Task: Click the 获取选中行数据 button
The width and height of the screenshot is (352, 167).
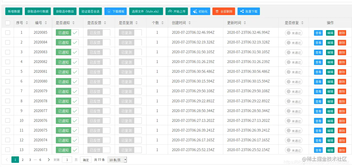Action: tap(38, 11)
